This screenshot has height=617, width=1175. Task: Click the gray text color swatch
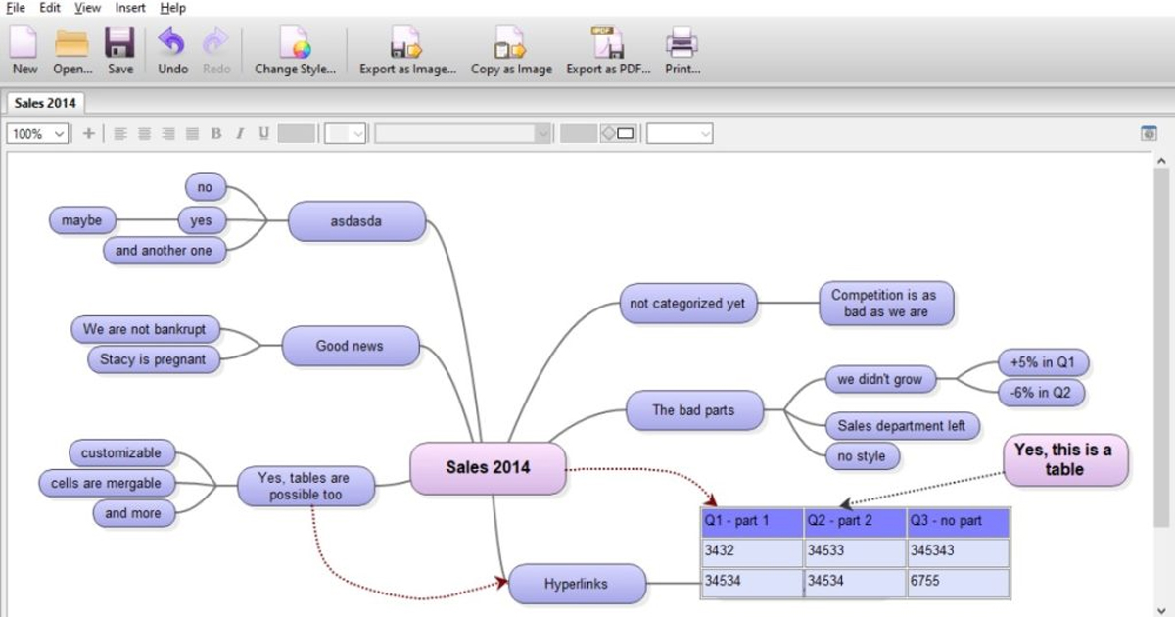(296, 134)
